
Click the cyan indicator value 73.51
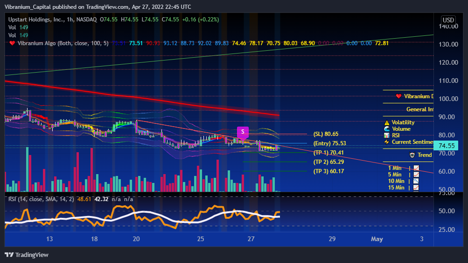tap(136, 43)
